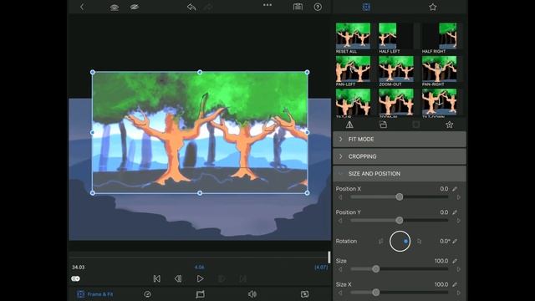535x301 pixels.
Task: Apply the HALF LEFT preset
Action: tap(395, 38)
